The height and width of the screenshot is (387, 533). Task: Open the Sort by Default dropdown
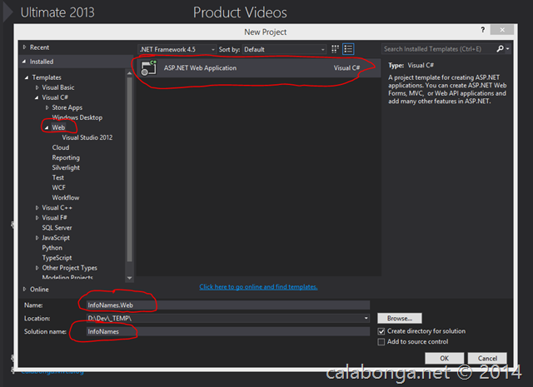coord(284,49)
